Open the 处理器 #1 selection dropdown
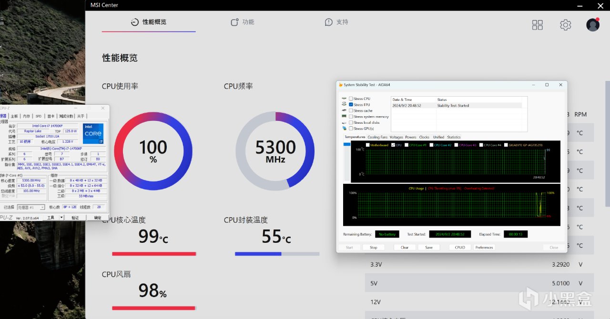The image size is (610, 319). pyautogui.click(x=31, y=207)
